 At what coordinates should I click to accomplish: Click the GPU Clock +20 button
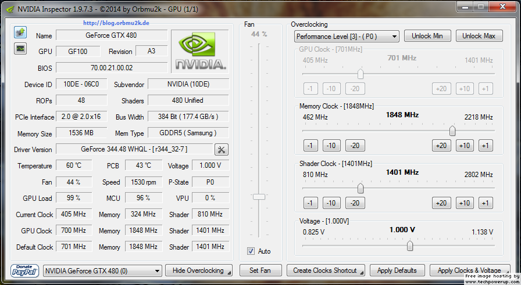[441, 89]
